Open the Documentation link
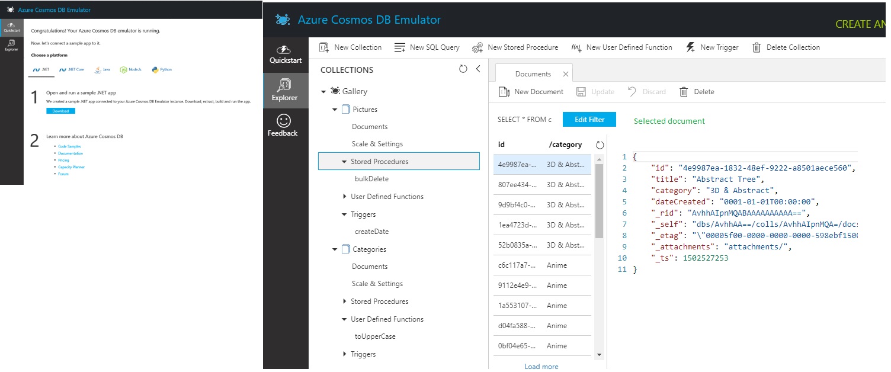Viewport: 891px width, 372px height. (x=70, y=153)
